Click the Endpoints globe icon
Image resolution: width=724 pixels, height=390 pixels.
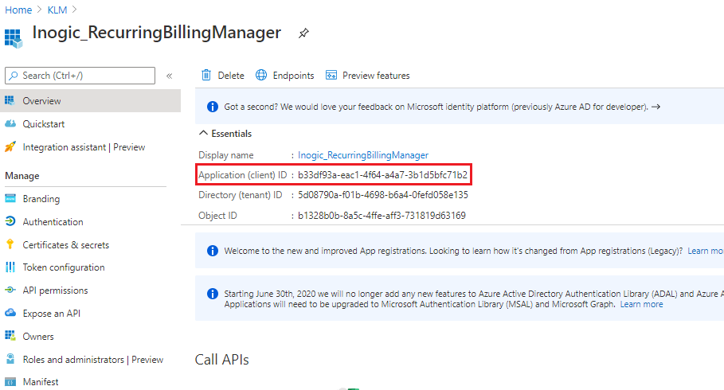tap(261, 75)
